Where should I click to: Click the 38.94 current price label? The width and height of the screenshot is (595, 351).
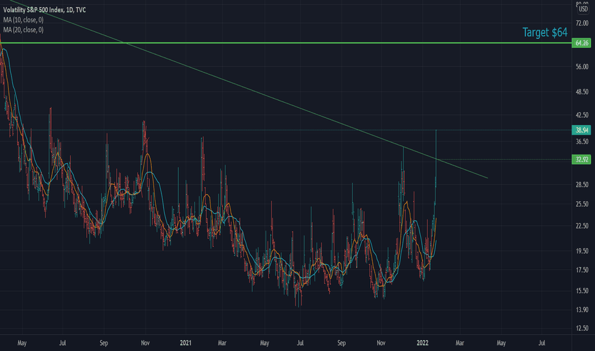(x=582, y=130)
